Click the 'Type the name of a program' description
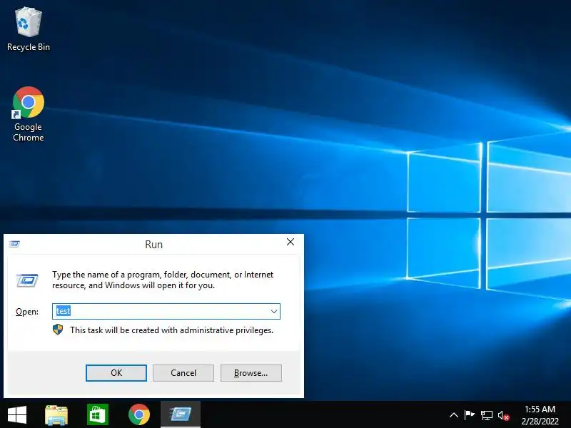Viewport: 571px width, 428px height. pyautogui.click(x=163, y=280)
